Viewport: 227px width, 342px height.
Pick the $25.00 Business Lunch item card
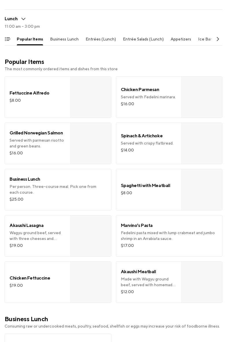pos(58,189)
